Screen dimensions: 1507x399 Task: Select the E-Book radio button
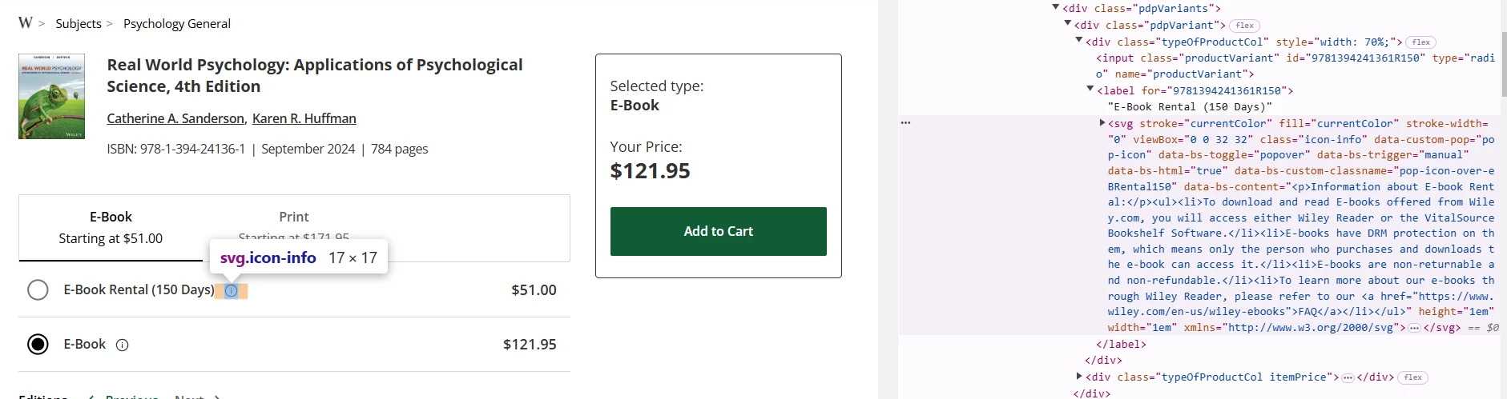tap(38, 344)
